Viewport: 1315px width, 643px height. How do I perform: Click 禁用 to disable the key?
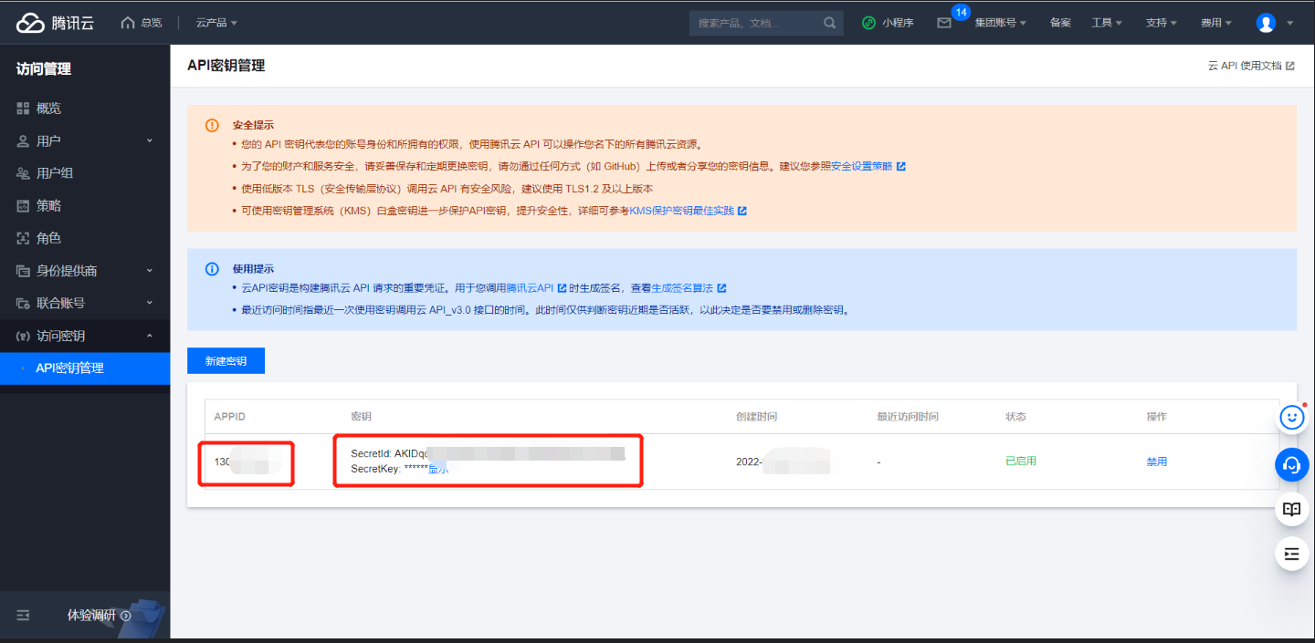1157,462
